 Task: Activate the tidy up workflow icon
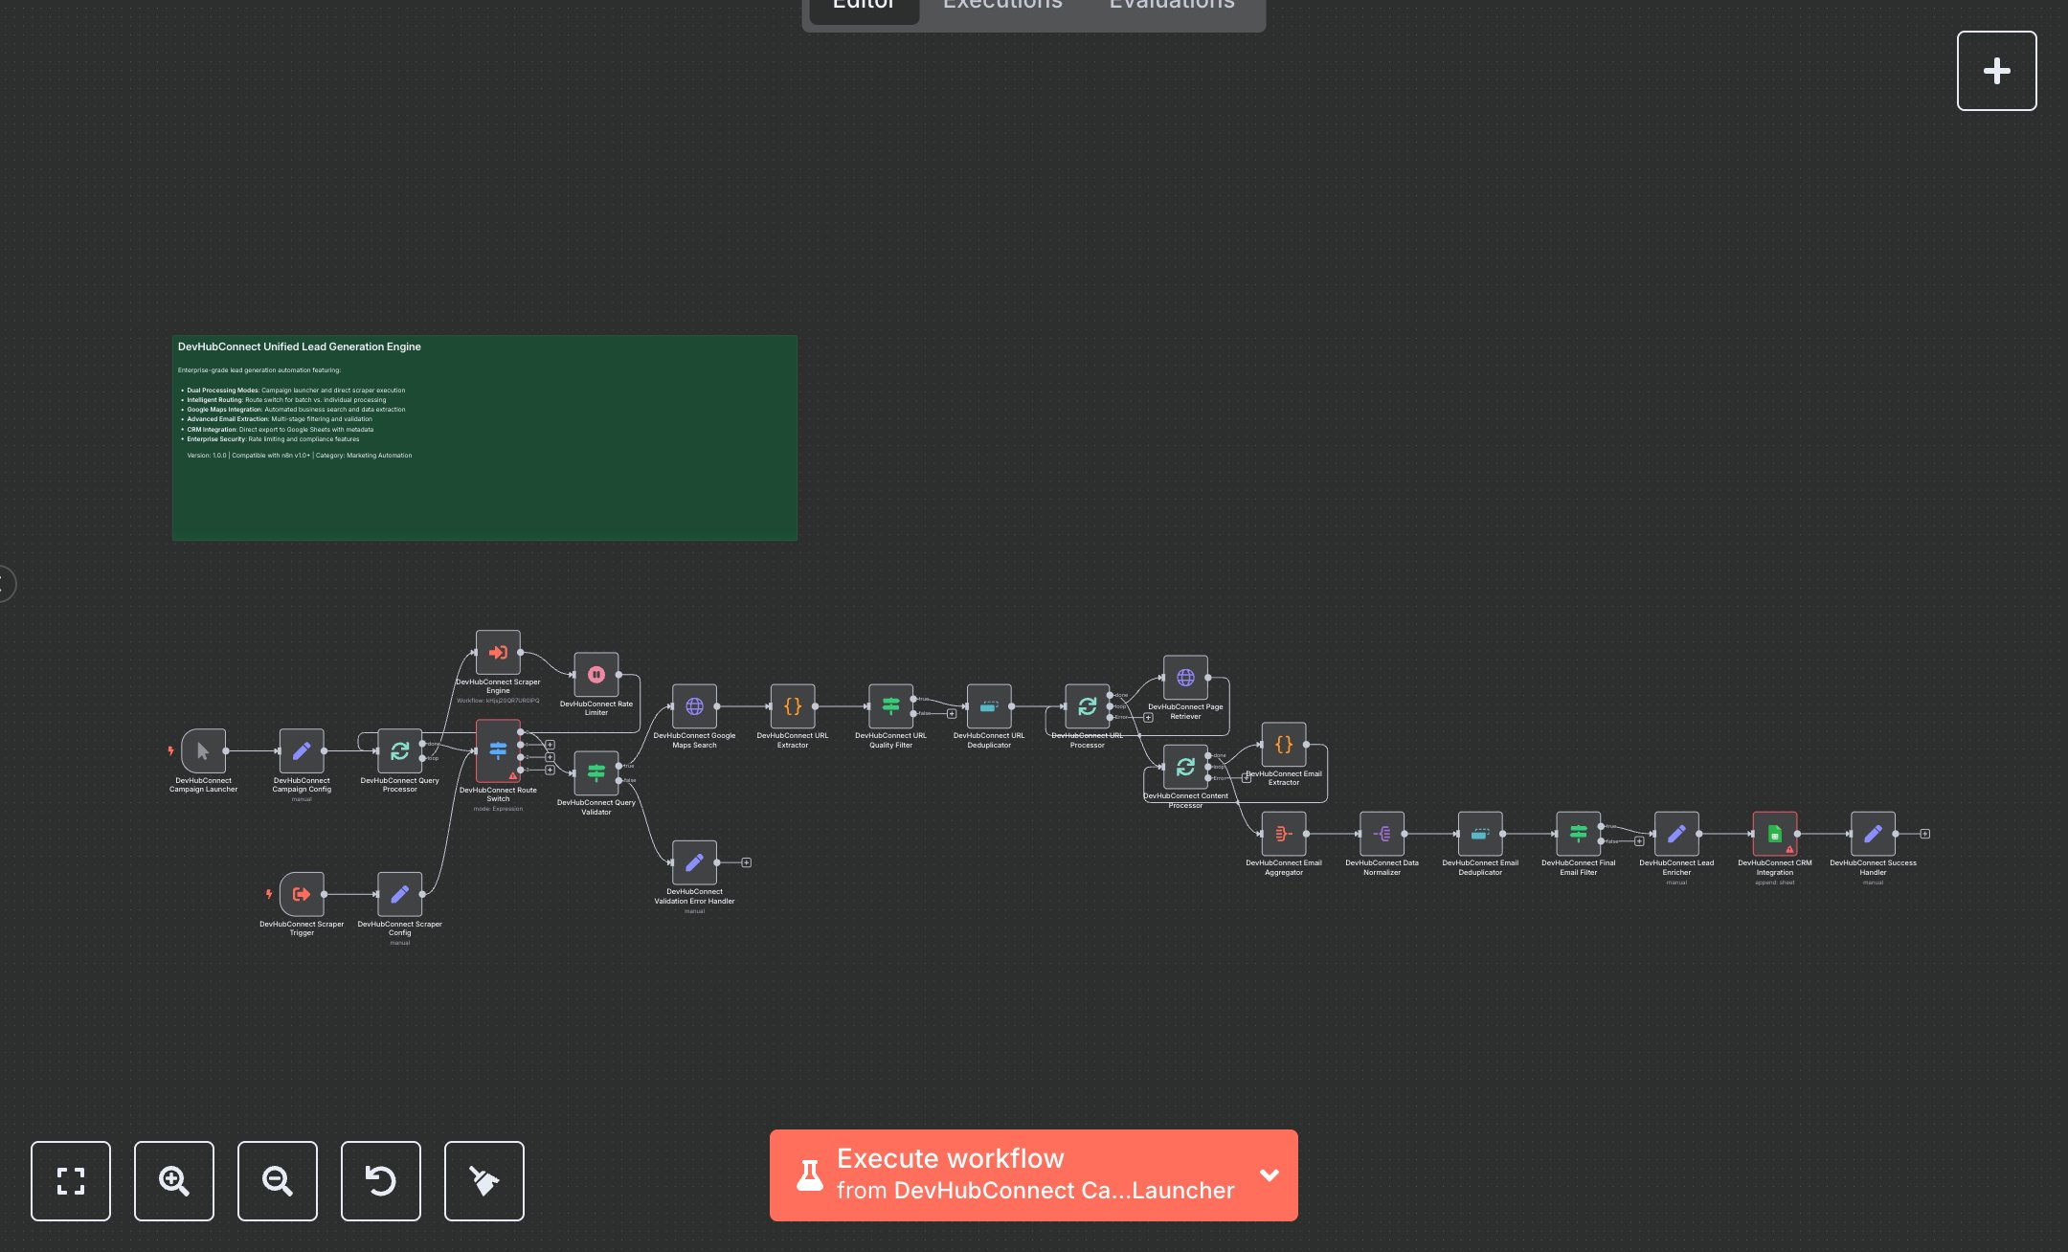point(483,1181)
